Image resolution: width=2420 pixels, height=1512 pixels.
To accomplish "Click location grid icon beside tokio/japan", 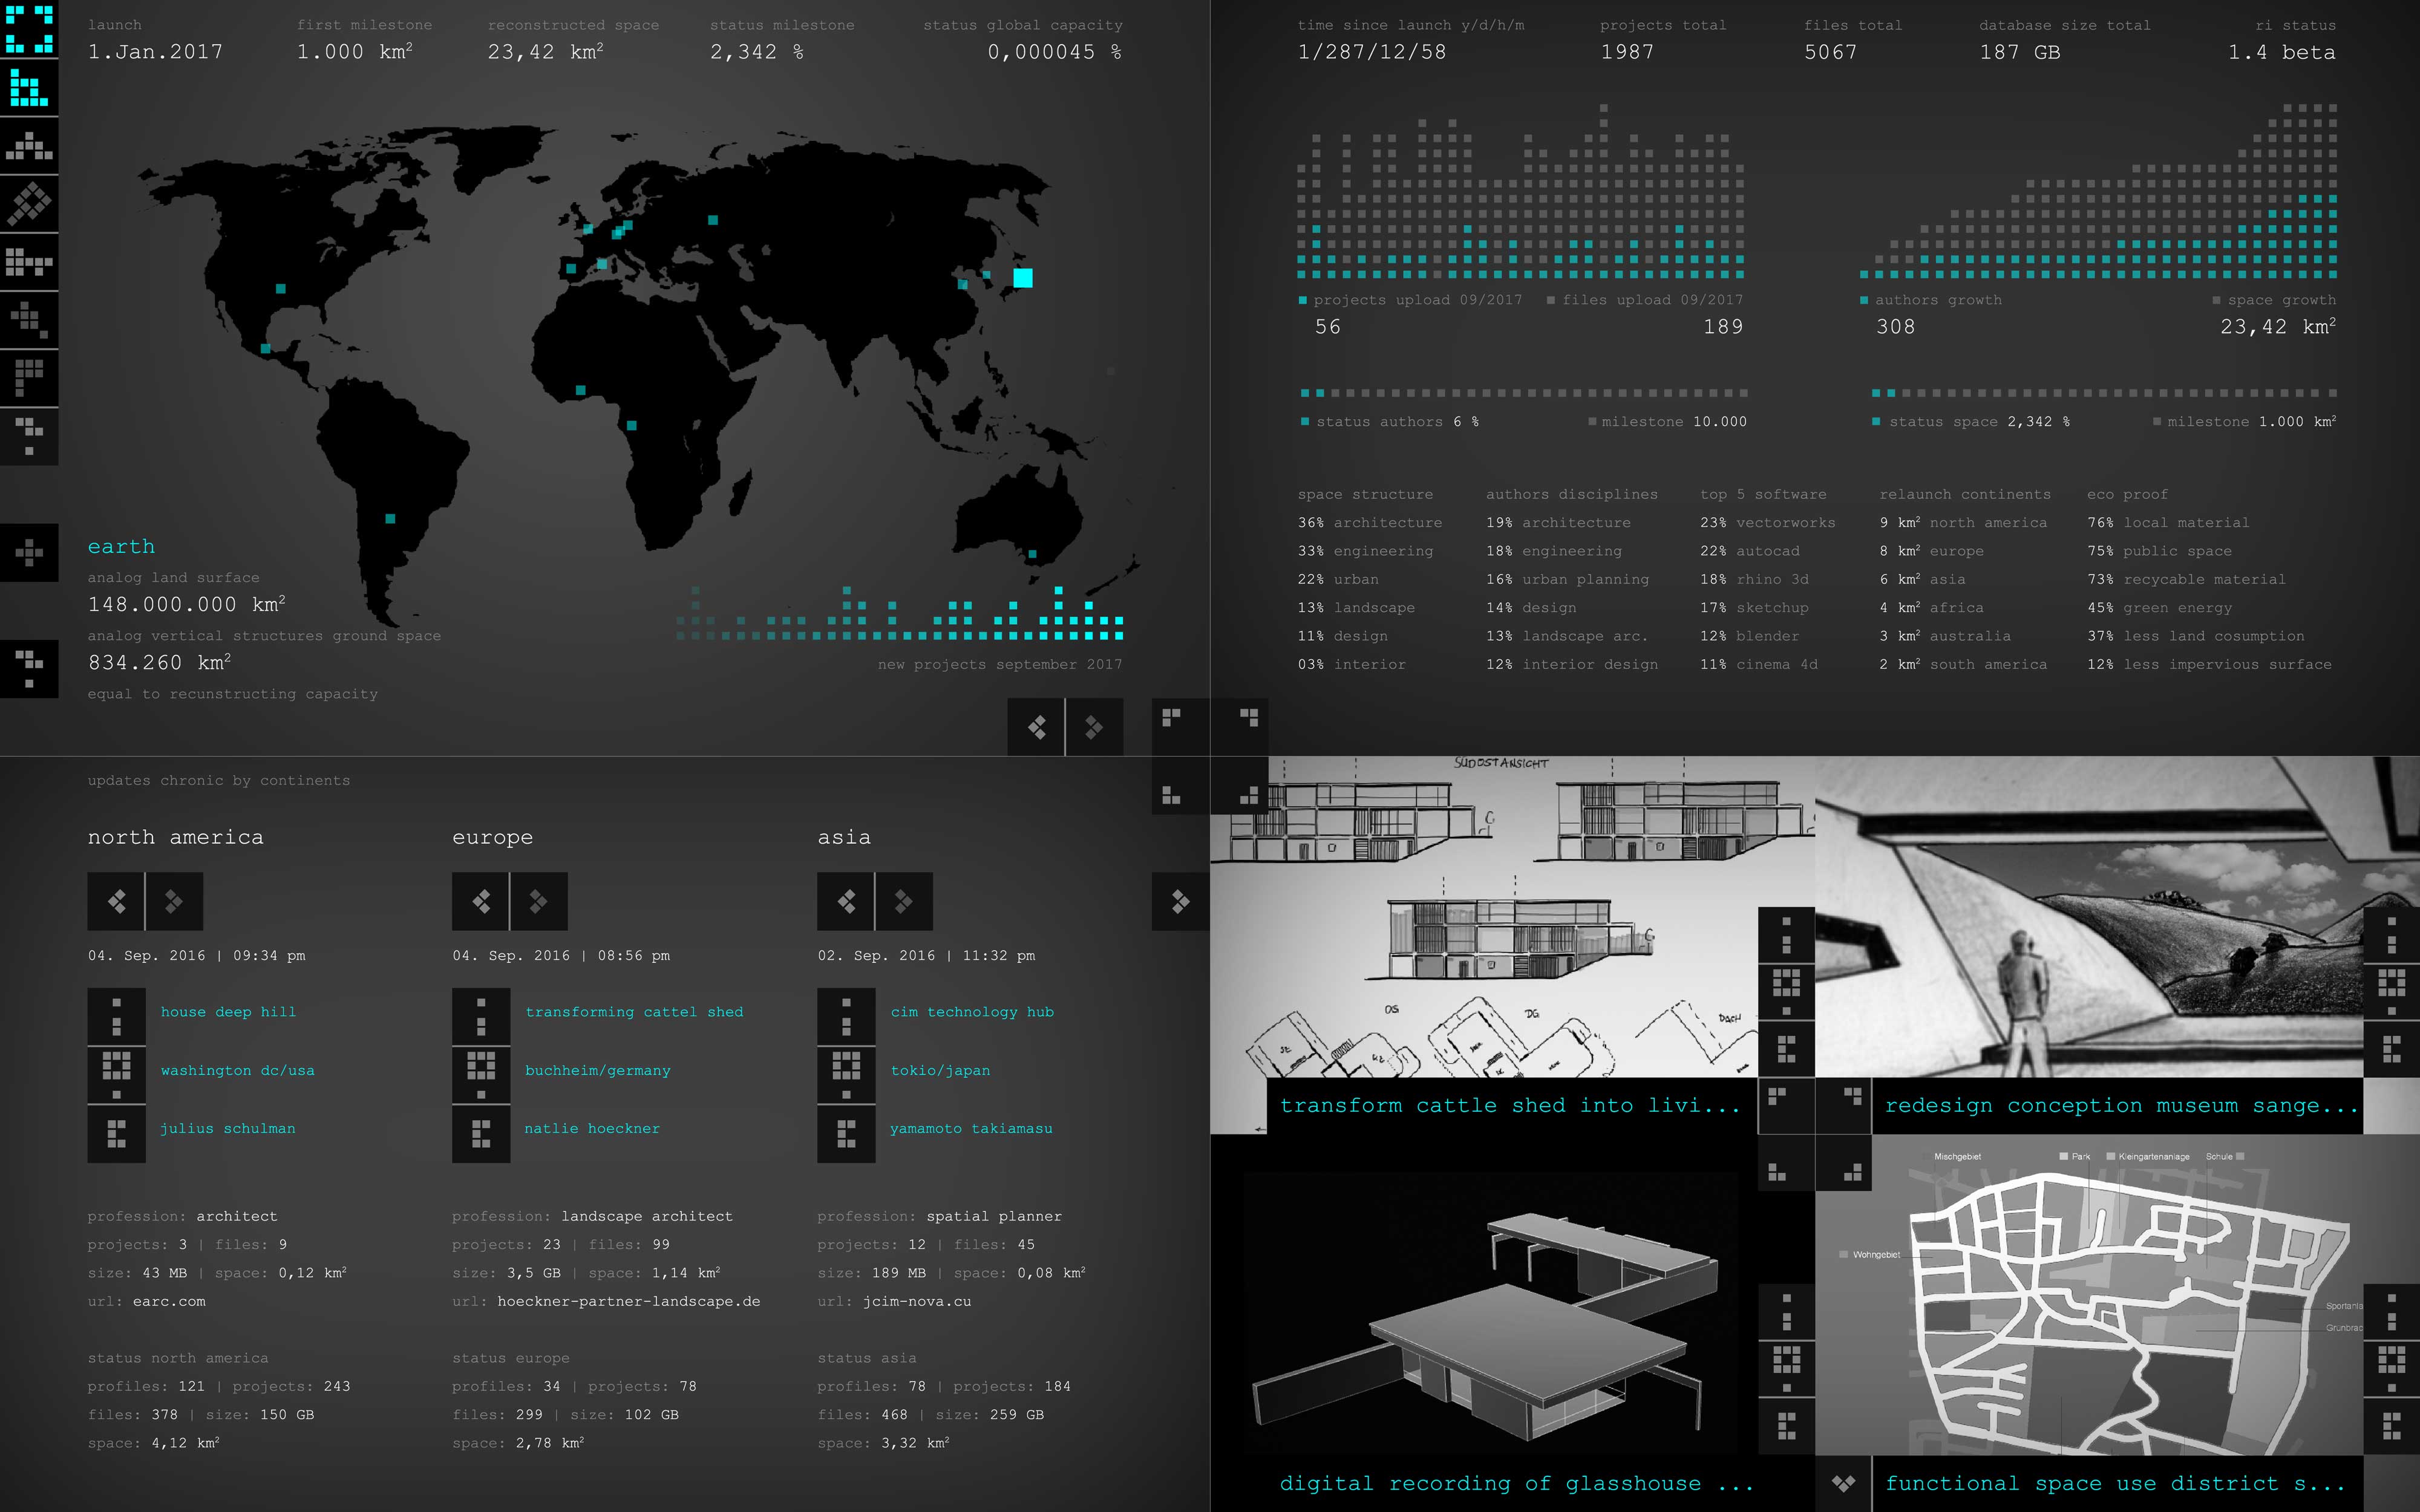I will 846,1075.
